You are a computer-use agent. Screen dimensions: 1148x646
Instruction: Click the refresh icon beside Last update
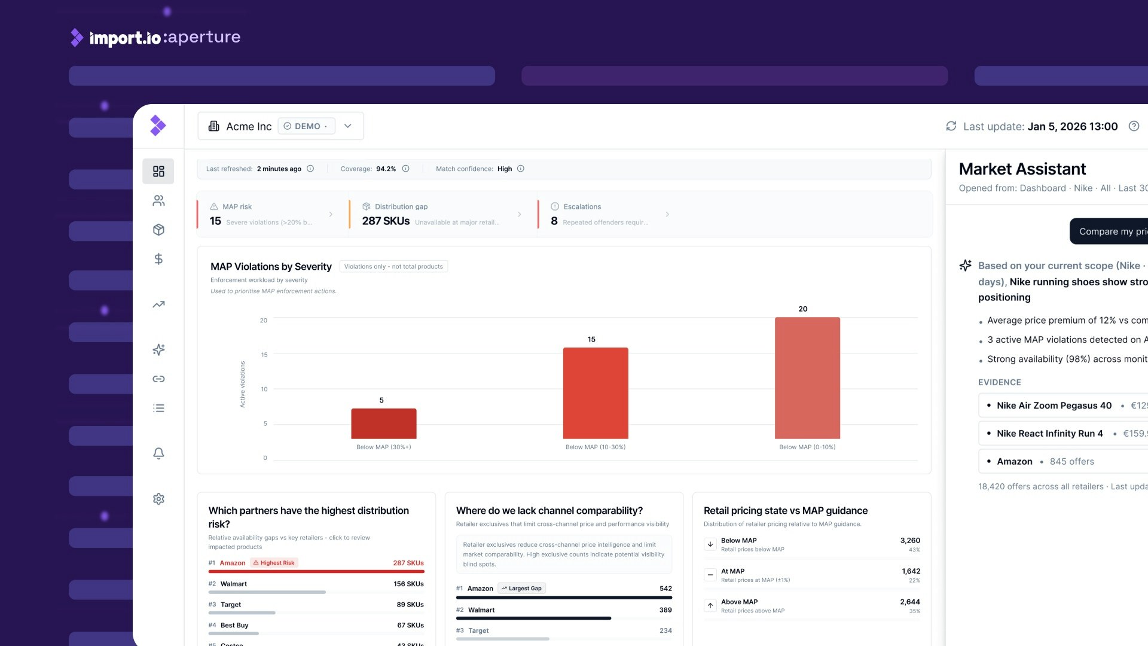click(x=951, y=126)
